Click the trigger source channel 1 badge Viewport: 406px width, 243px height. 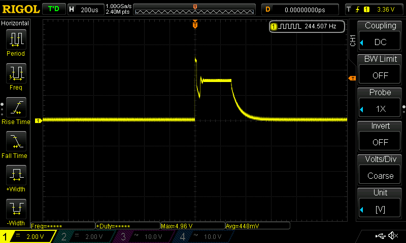(x=366, y=10)
